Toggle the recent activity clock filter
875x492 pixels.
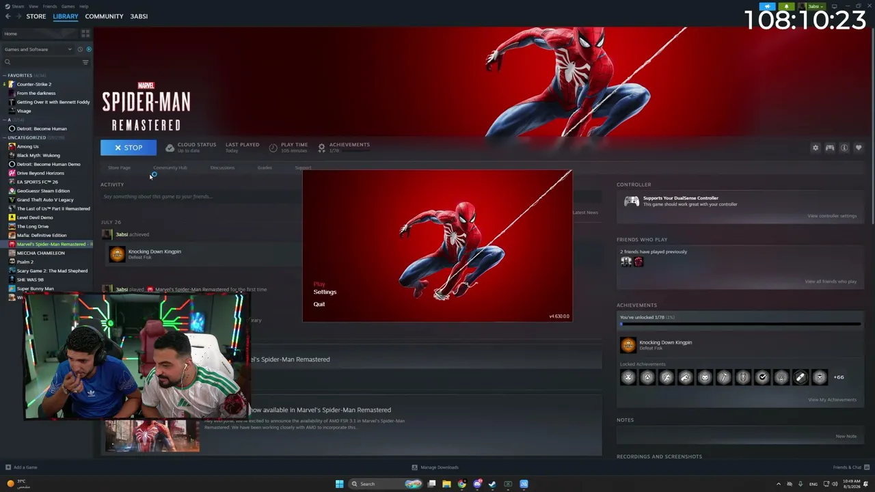[x=80, y=49]
